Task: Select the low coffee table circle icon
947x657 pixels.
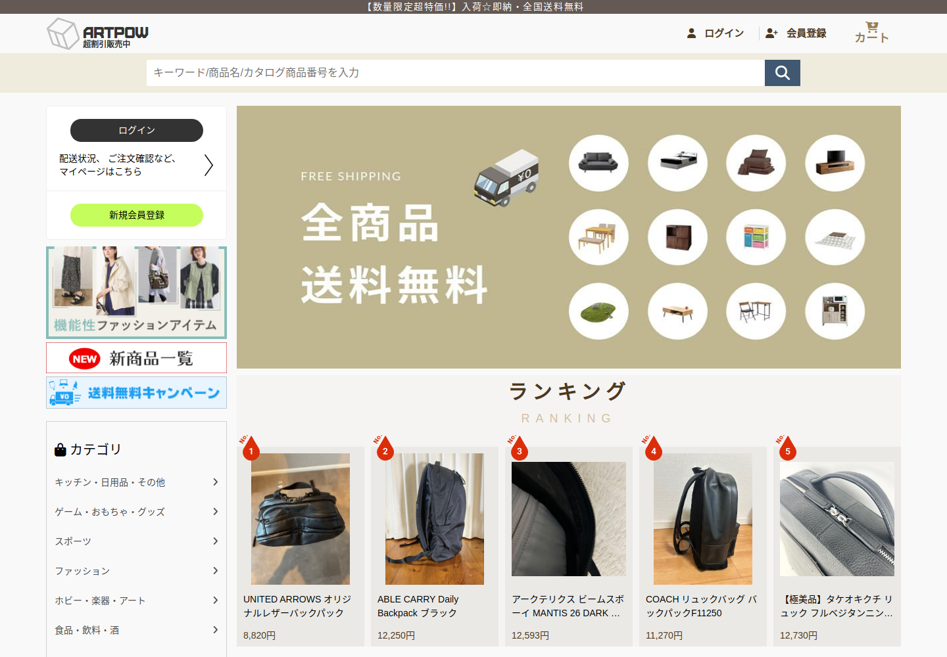Action: pos(677,311)
